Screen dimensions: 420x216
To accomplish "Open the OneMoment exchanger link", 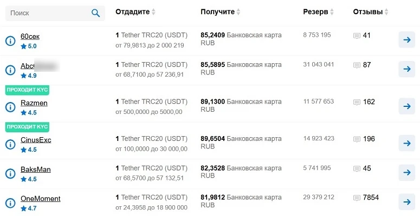I will pos(41,199).
